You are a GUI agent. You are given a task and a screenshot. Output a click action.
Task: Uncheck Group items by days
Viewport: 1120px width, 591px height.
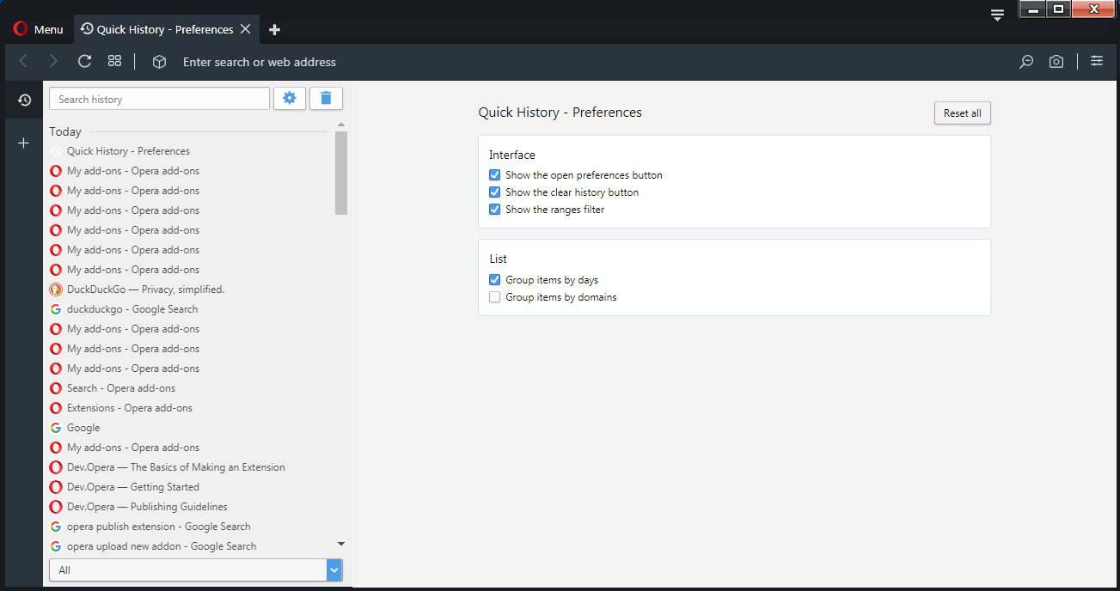point(494,280)
